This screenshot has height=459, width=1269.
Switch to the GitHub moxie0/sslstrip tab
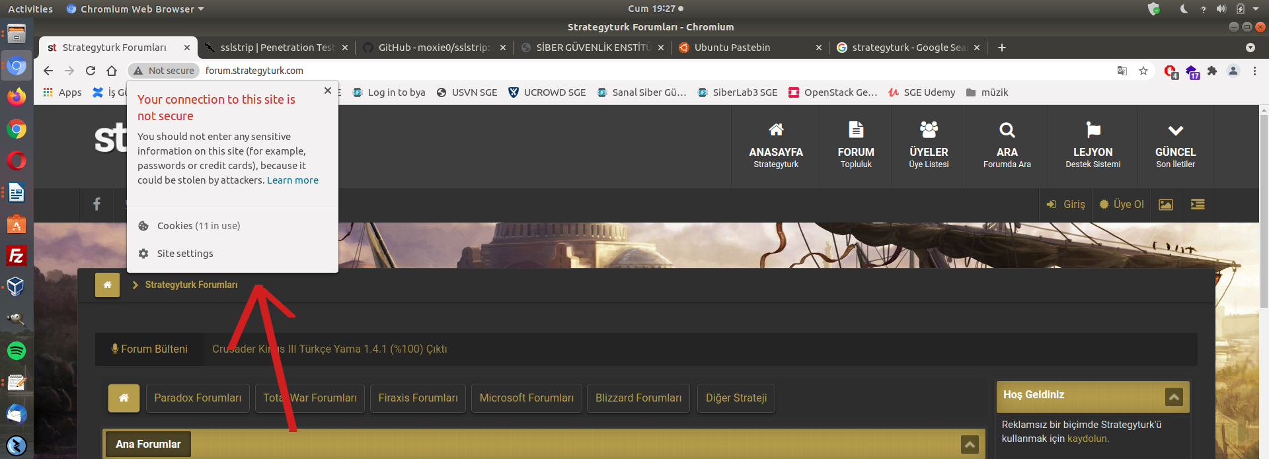(x=434, y=48)
